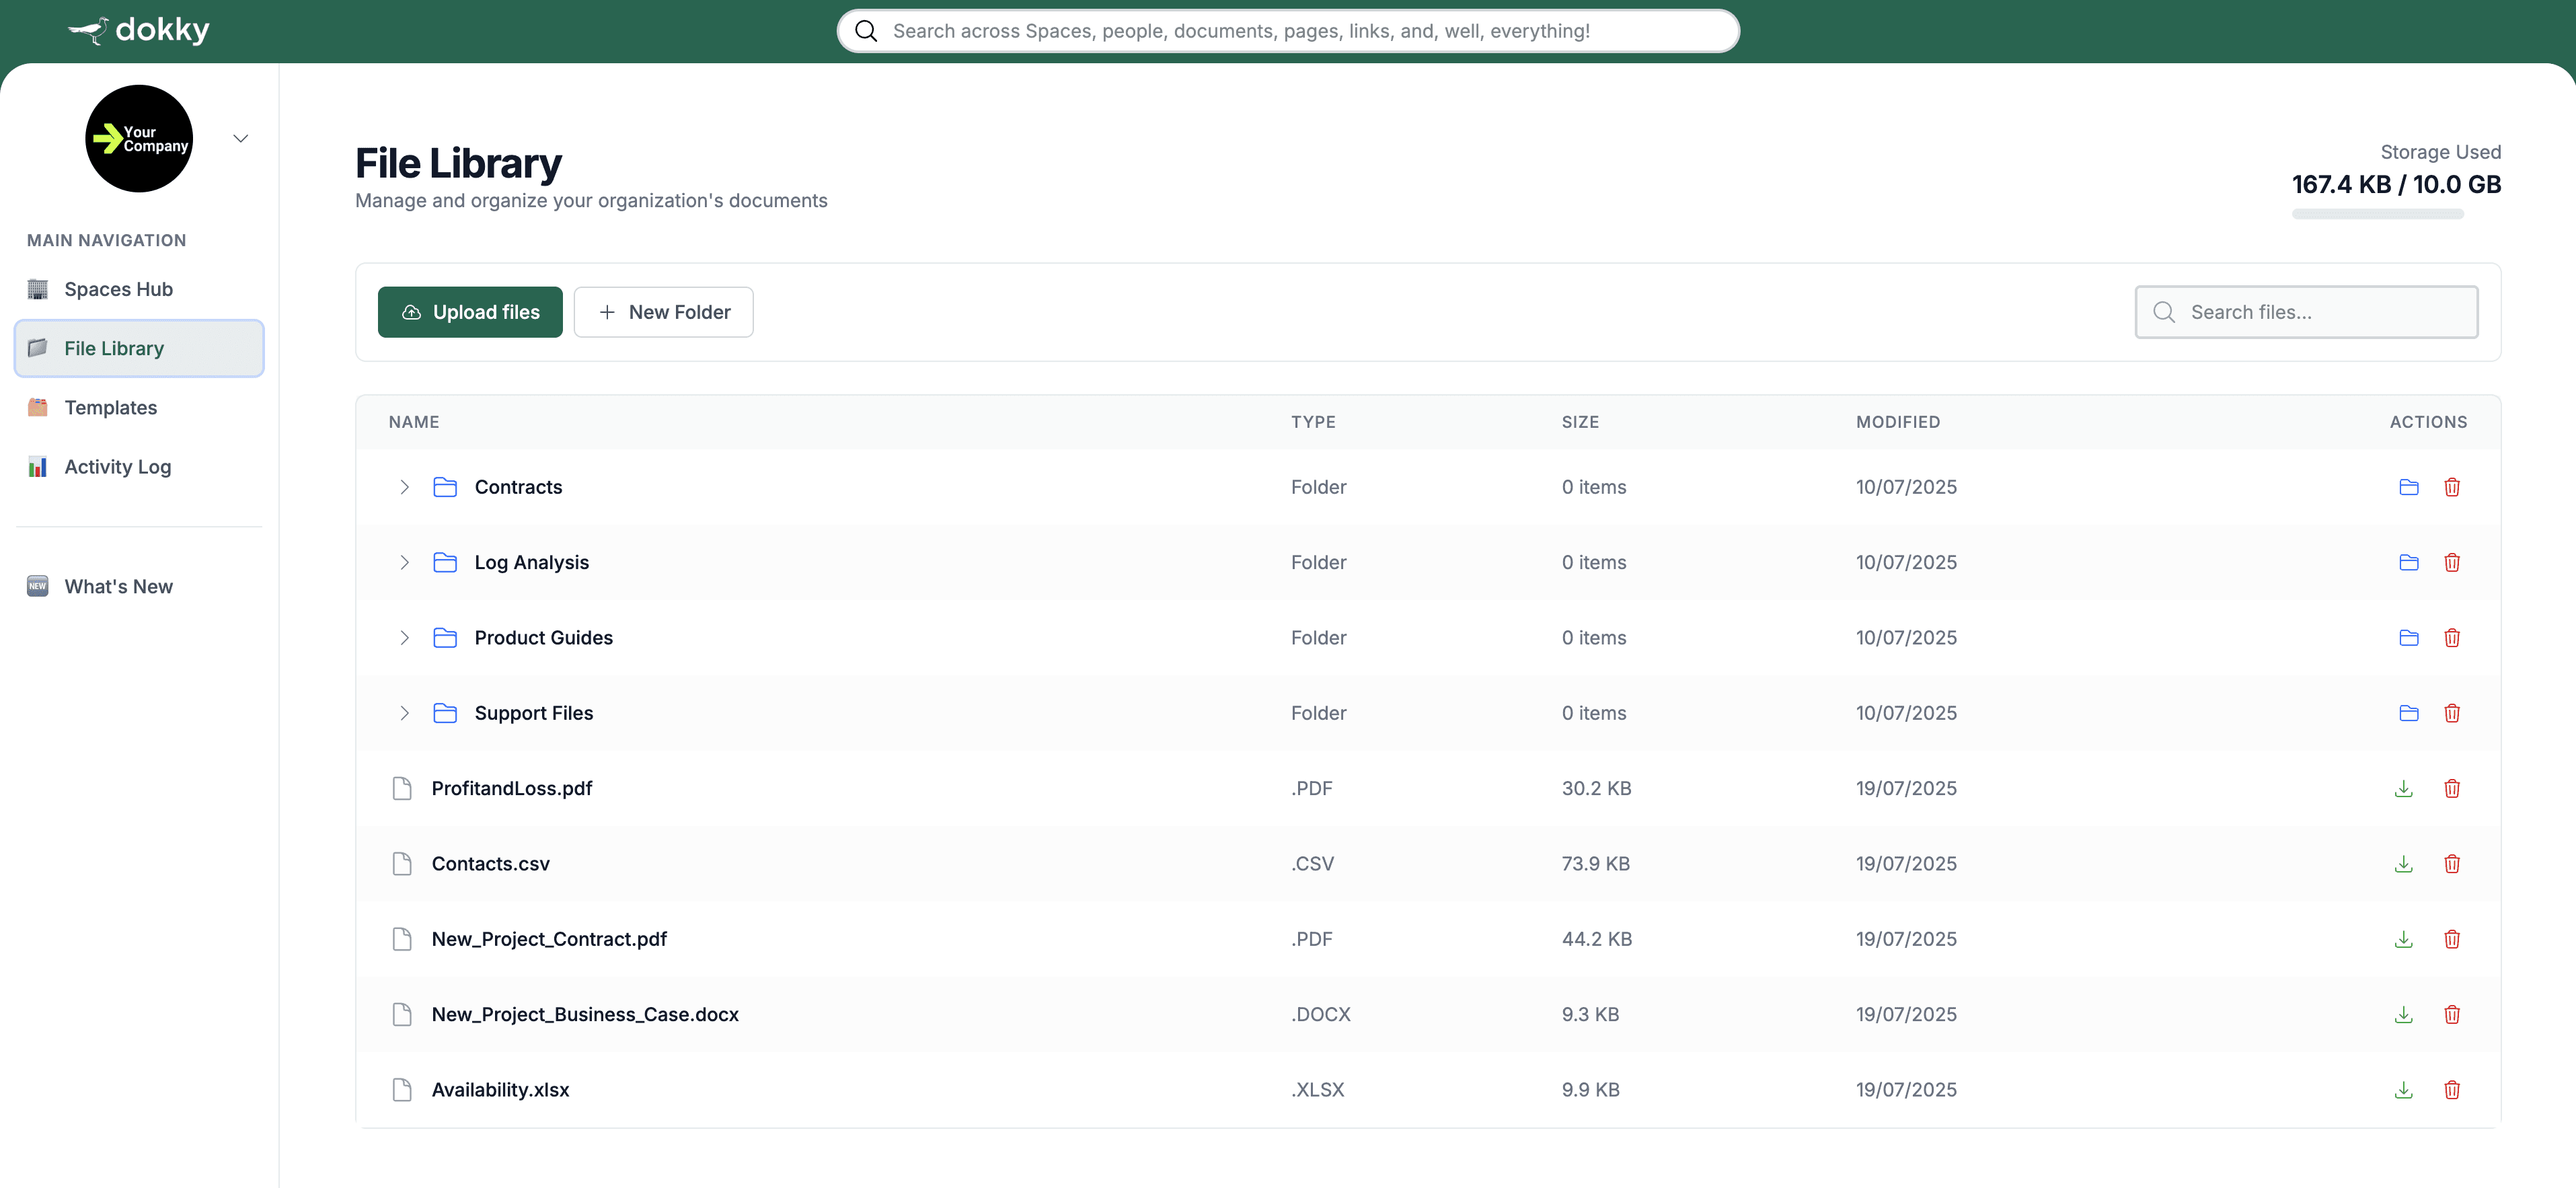Download New_Project_Contract.pdf file
The width and height of the screenshot is (2576, 1188).
tap(2403, 939)
